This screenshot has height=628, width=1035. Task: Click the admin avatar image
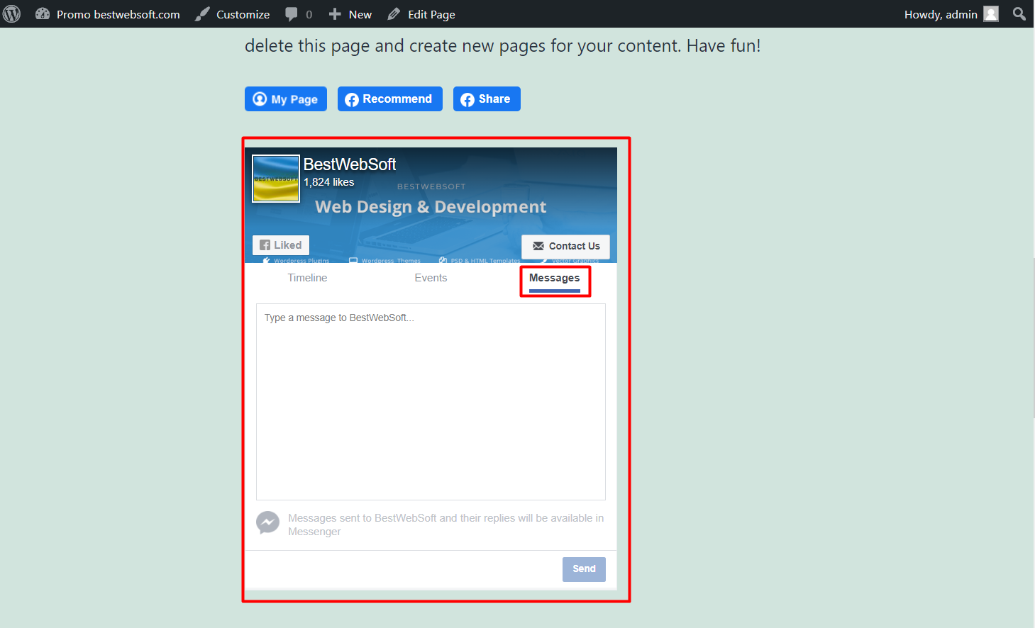tap(991, 14)
